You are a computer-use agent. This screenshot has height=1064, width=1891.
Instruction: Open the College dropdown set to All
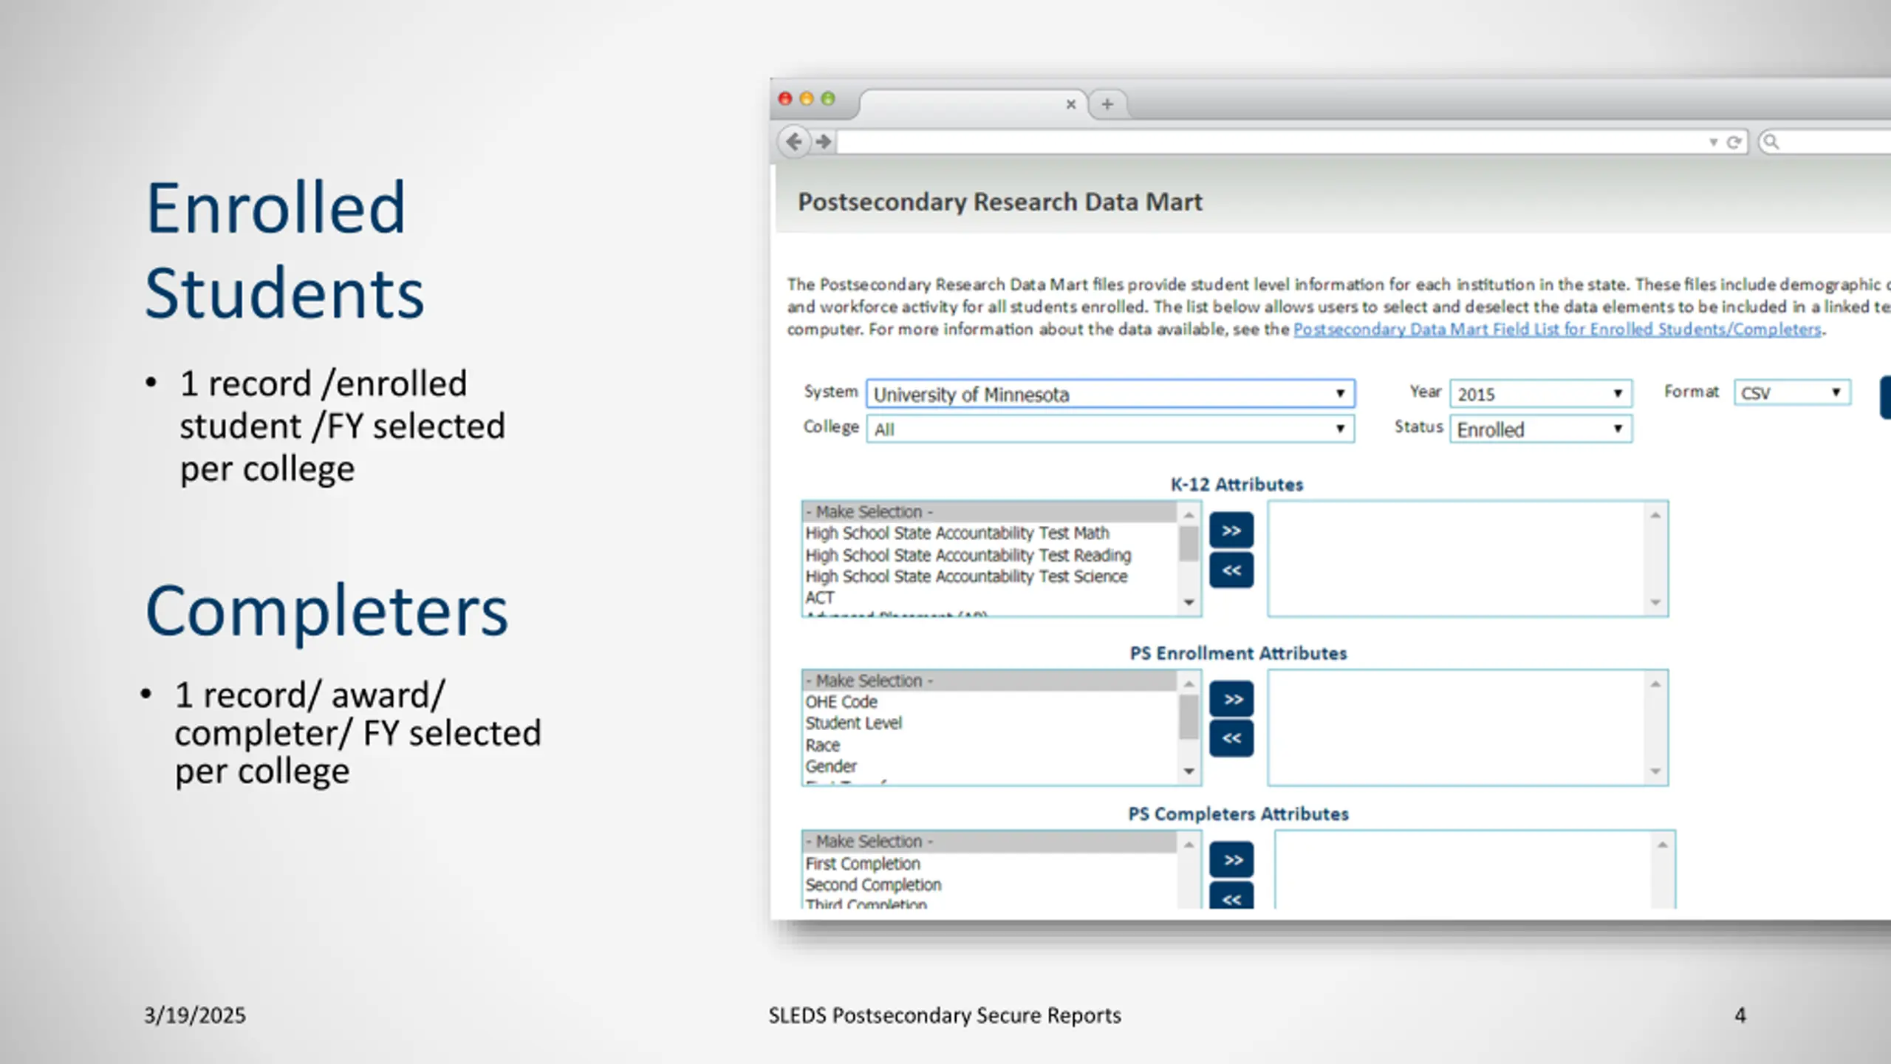pyautogui.click(x=1110, y=429)
